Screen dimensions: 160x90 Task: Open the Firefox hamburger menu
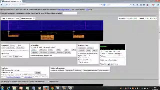(158, 5)
